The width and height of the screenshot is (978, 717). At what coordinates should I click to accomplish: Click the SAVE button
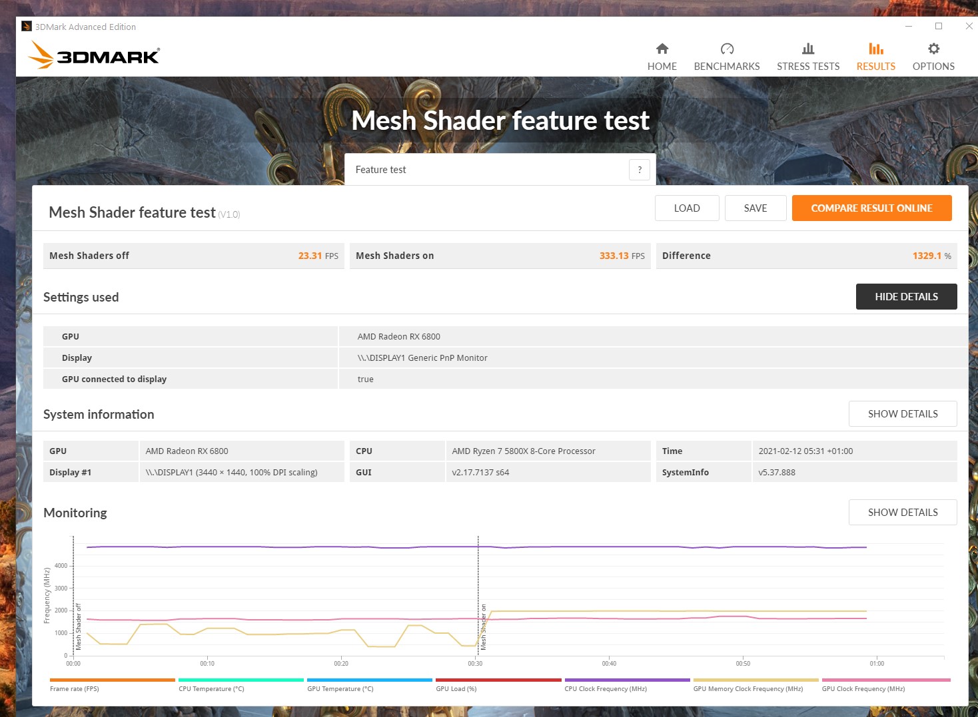coord(755,208)
